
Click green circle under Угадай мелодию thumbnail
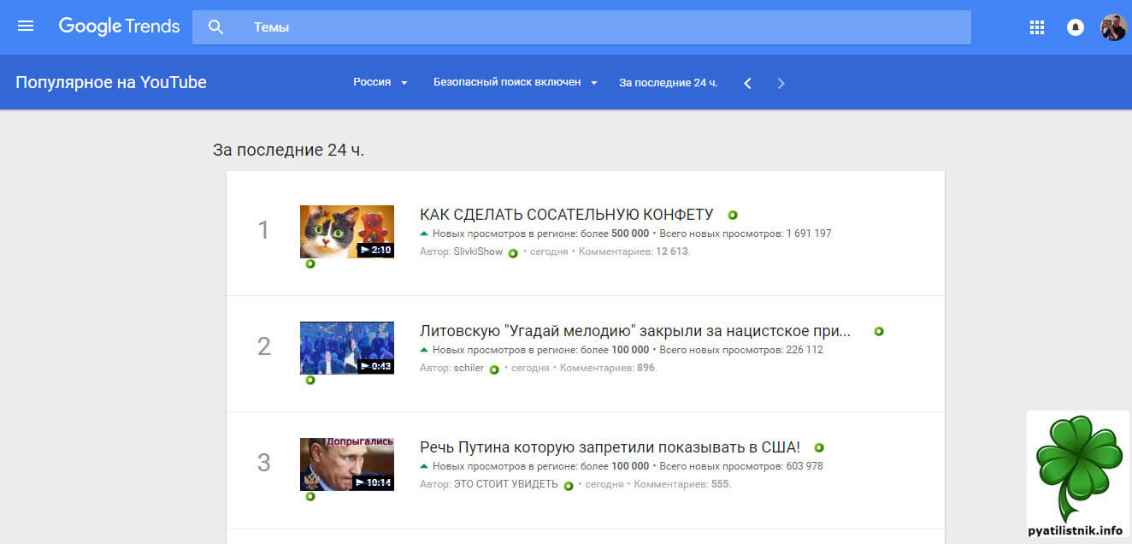(x=310, y=380)
